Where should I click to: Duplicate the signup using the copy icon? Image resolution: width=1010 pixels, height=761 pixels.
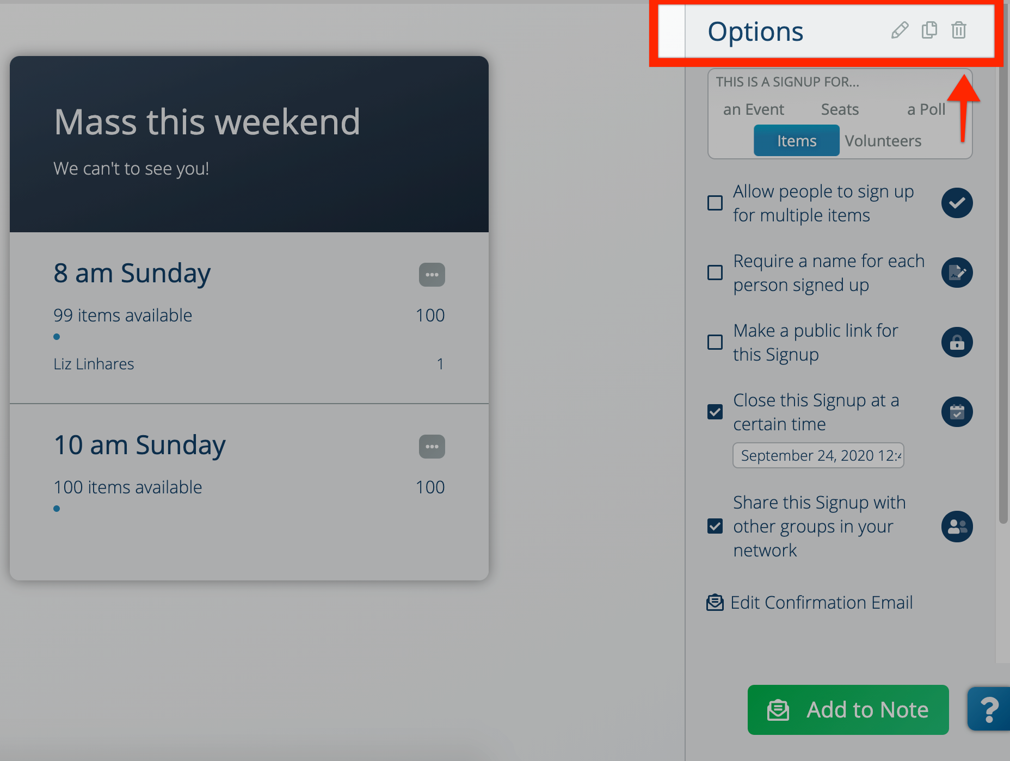click(x=929, y=30)
